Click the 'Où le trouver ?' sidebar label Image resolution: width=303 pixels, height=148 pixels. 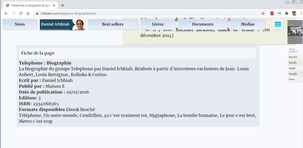[x=294, y=50]
